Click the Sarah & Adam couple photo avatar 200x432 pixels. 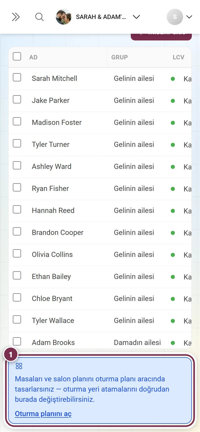63,17
